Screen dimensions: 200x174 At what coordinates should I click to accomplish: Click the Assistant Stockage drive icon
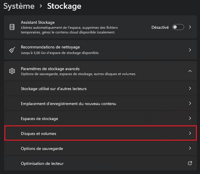point(12,27)
